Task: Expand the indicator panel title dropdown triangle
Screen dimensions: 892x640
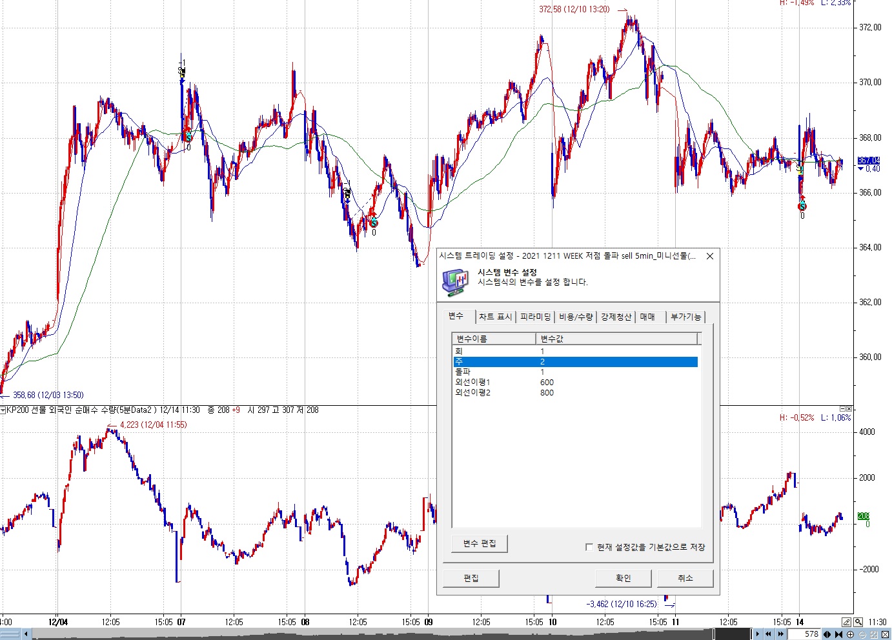Action: point(3,410)
